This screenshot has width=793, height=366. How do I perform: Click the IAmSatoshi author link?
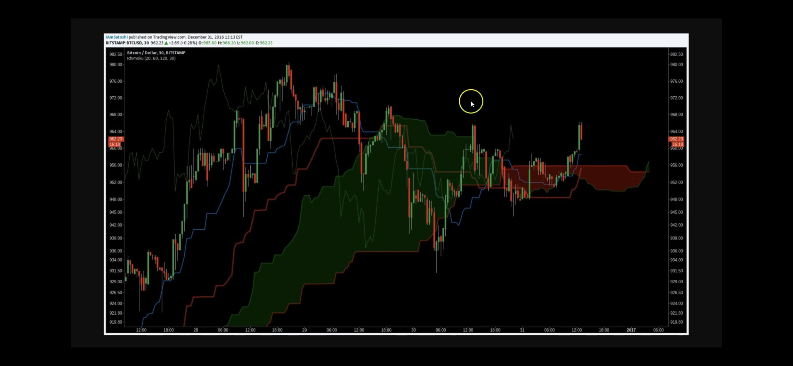point(117,37)
